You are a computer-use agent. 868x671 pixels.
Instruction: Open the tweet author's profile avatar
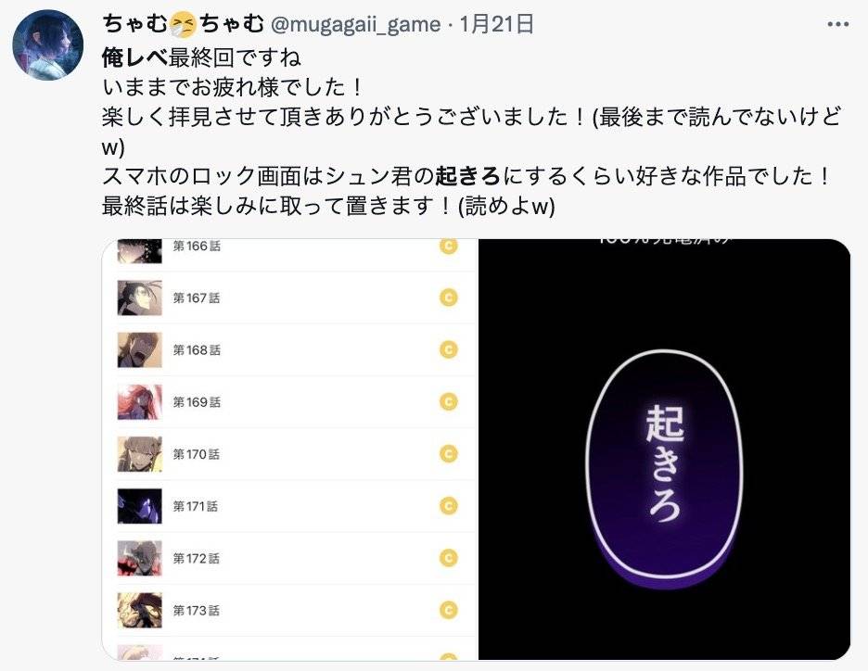pos(48,44)
